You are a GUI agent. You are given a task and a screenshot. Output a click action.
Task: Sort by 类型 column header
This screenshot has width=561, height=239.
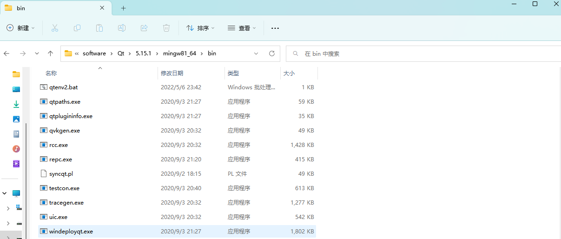tap(233, 73)
